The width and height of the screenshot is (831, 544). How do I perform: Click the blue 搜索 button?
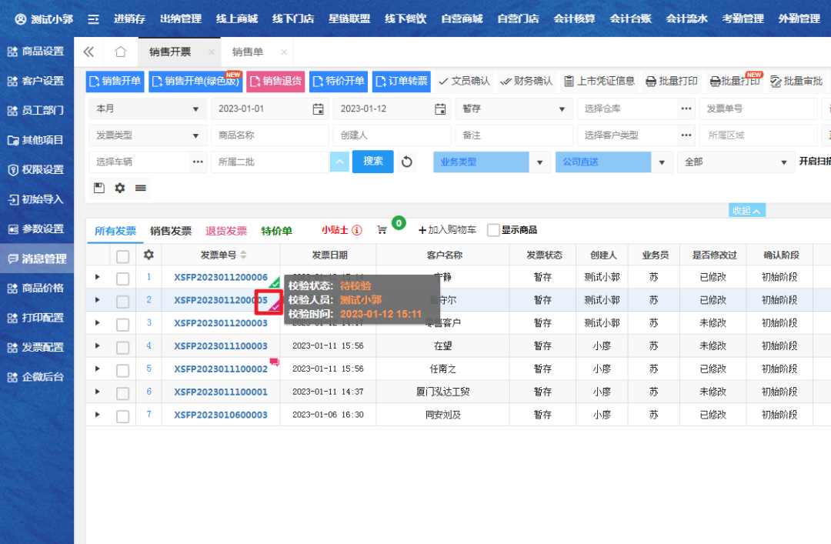coord(372,162)
